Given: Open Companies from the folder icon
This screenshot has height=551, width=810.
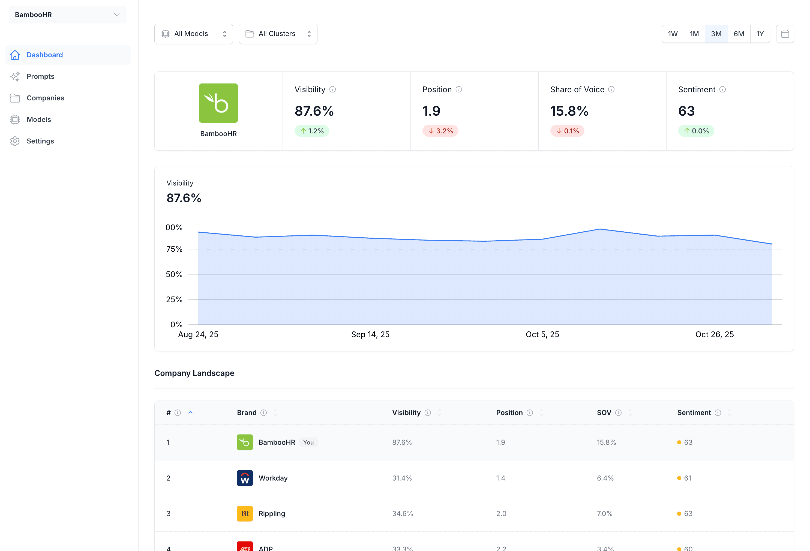Looking at the screenshot, I should (15, 98).
